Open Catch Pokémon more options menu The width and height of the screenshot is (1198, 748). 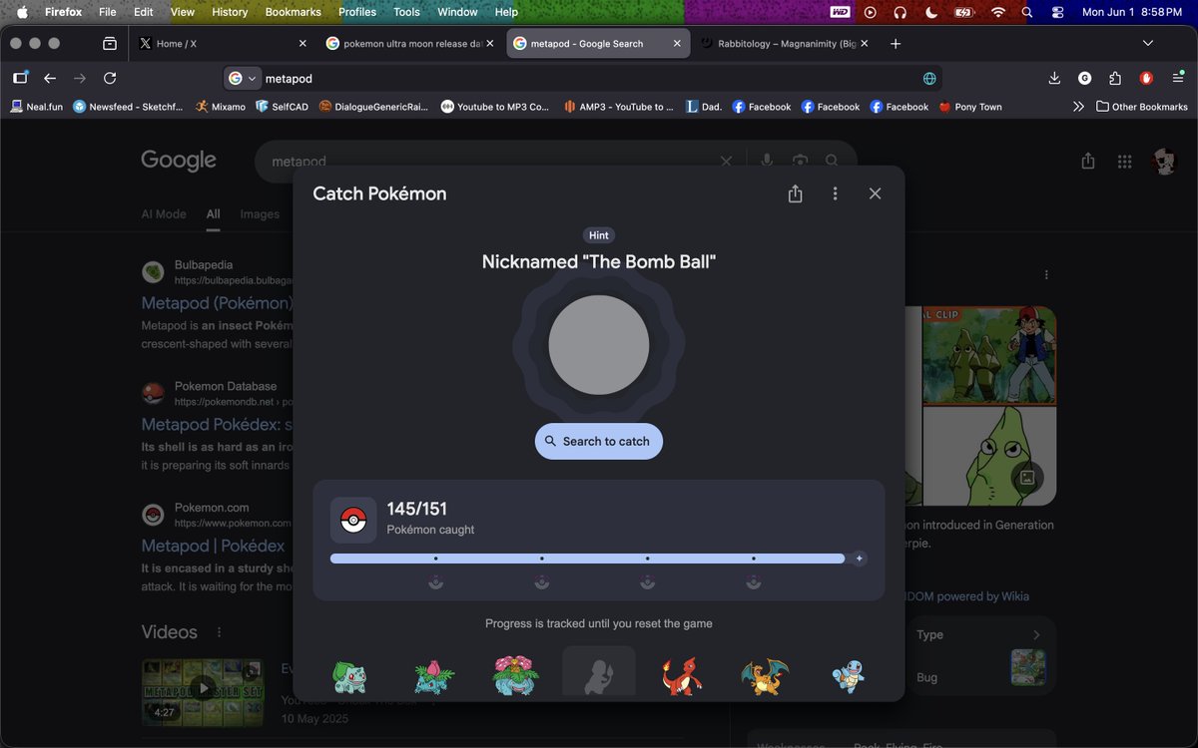tap(835, 193)
